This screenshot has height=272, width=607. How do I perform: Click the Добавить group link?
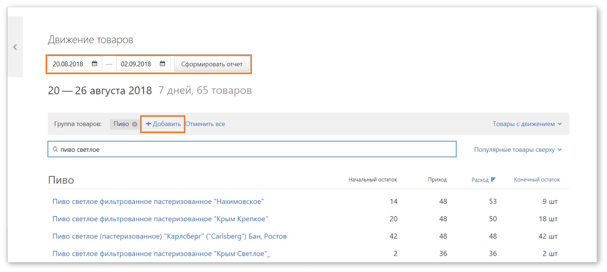click(x=167, y=124)
